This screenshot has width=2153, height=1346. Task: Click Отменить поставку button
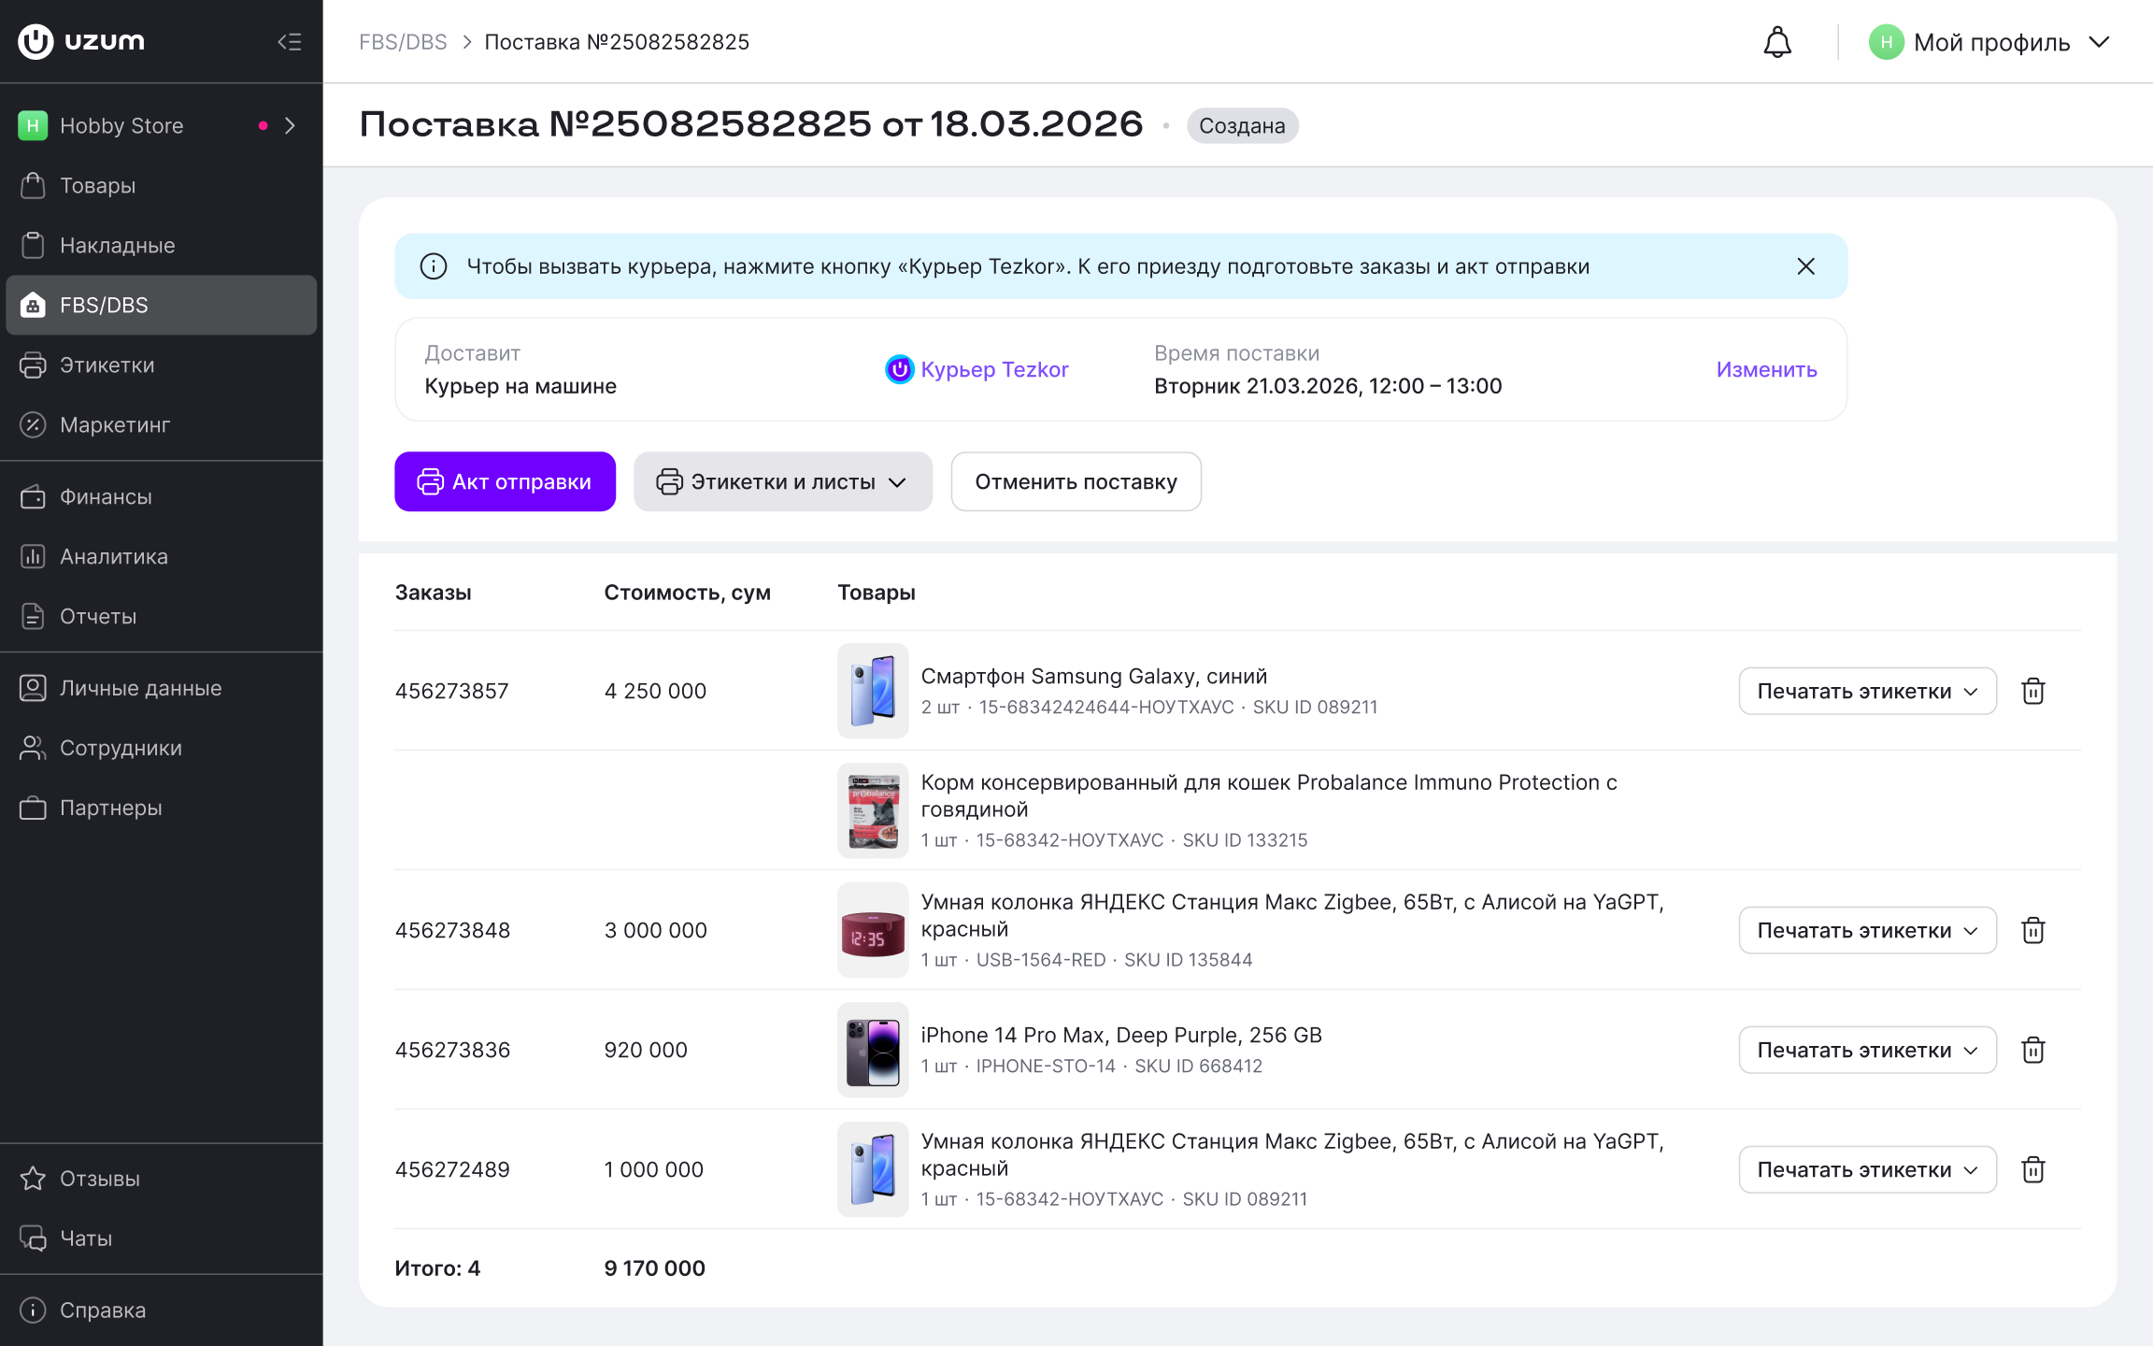tap(1076, 481)
